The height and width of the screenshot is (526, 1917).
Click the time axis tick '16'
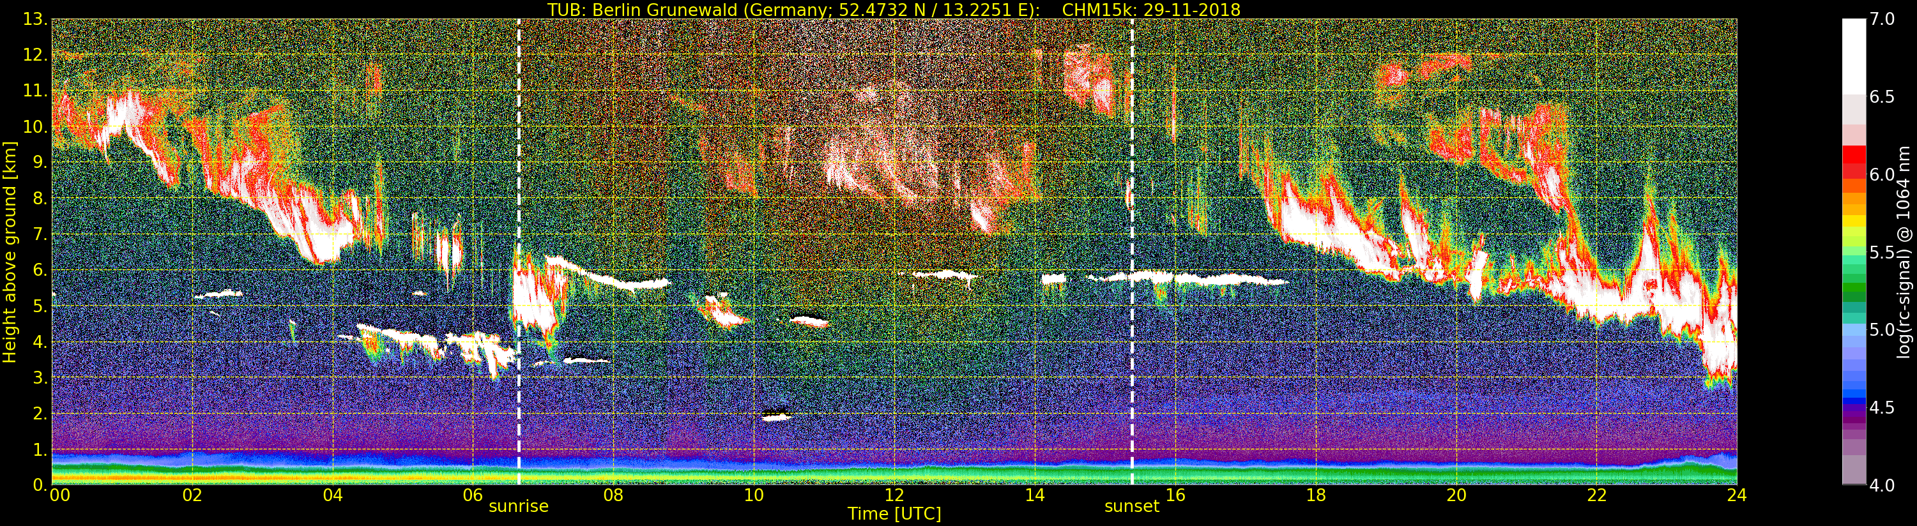(1175, 495)
